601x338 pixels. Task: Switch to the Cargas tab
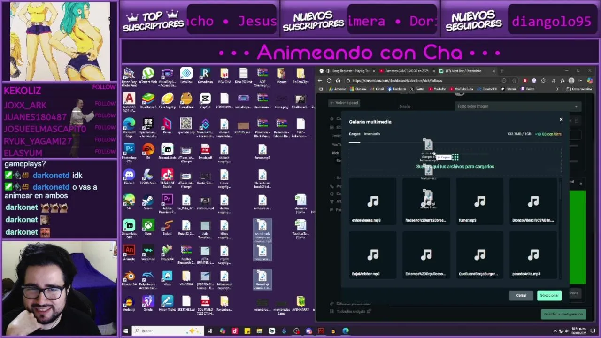click(354, 134)
